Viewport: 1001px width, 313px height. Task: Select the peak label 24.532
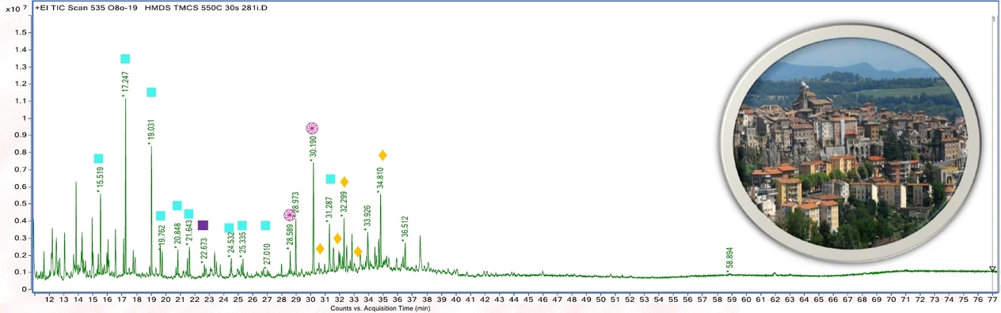point(230,244)
